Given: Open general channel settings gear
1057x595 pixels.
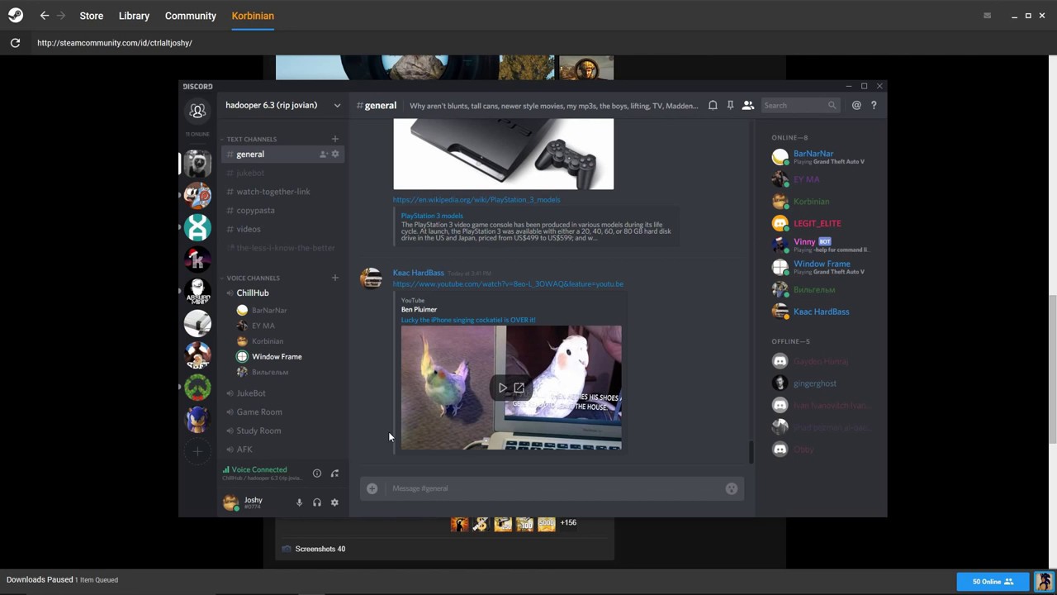Looking at the screenshot, I should pyautogui.click(x=335, y=155).
